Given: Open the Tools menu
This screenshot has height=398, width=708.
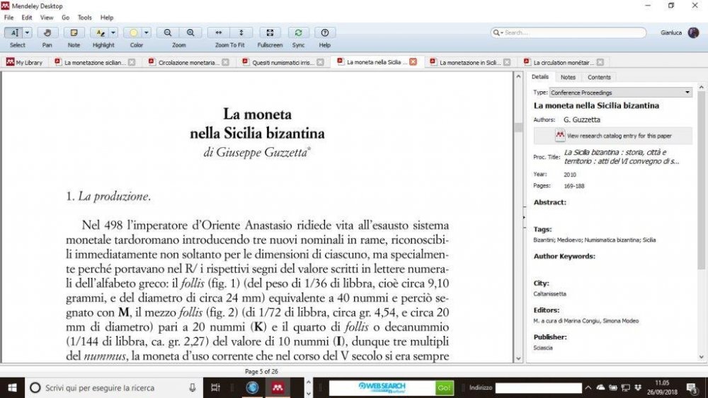Looking at the screenshot, I should point(84,18).
